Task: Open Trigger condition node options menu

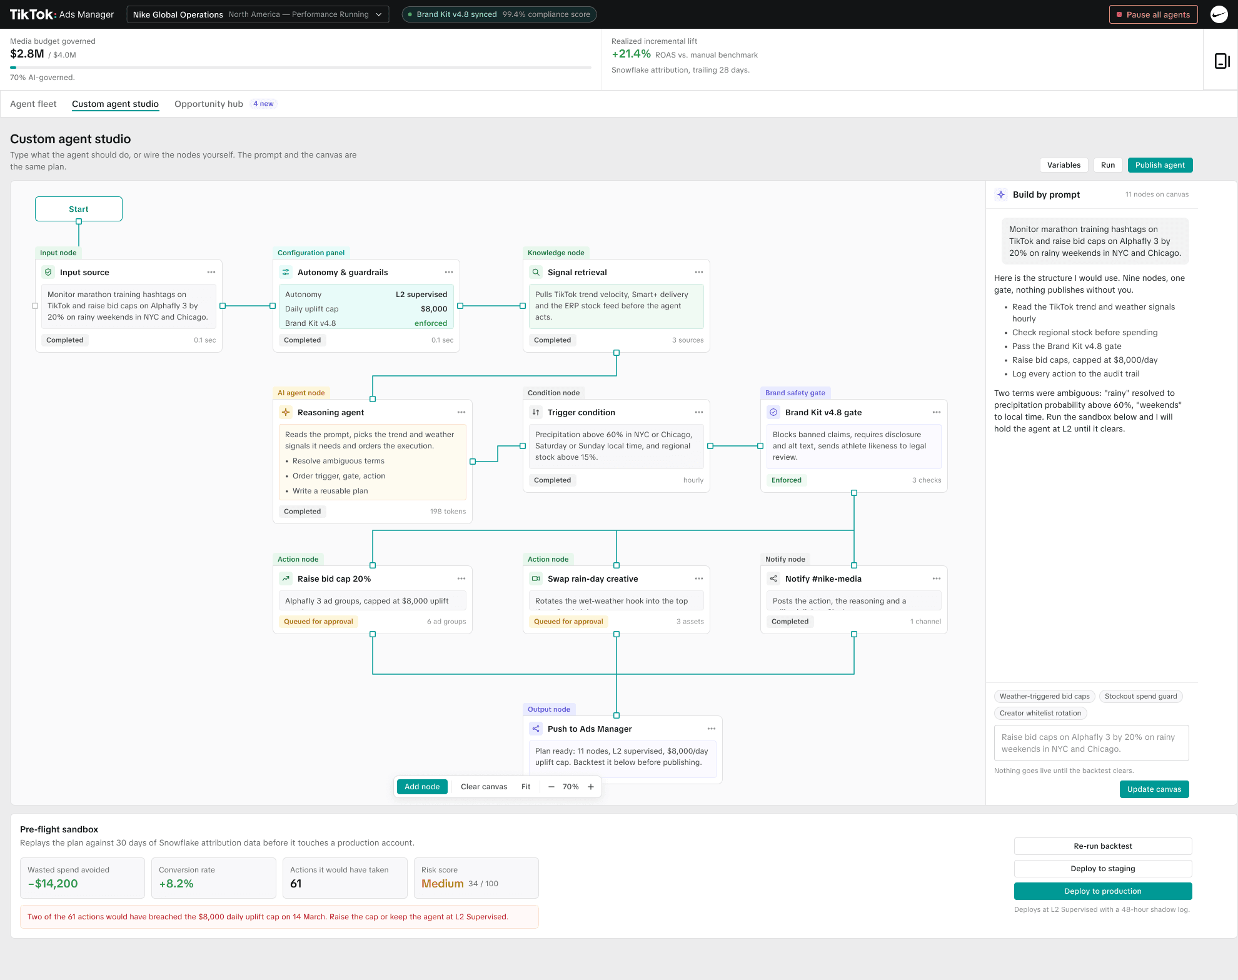Action: pos(699,412)
